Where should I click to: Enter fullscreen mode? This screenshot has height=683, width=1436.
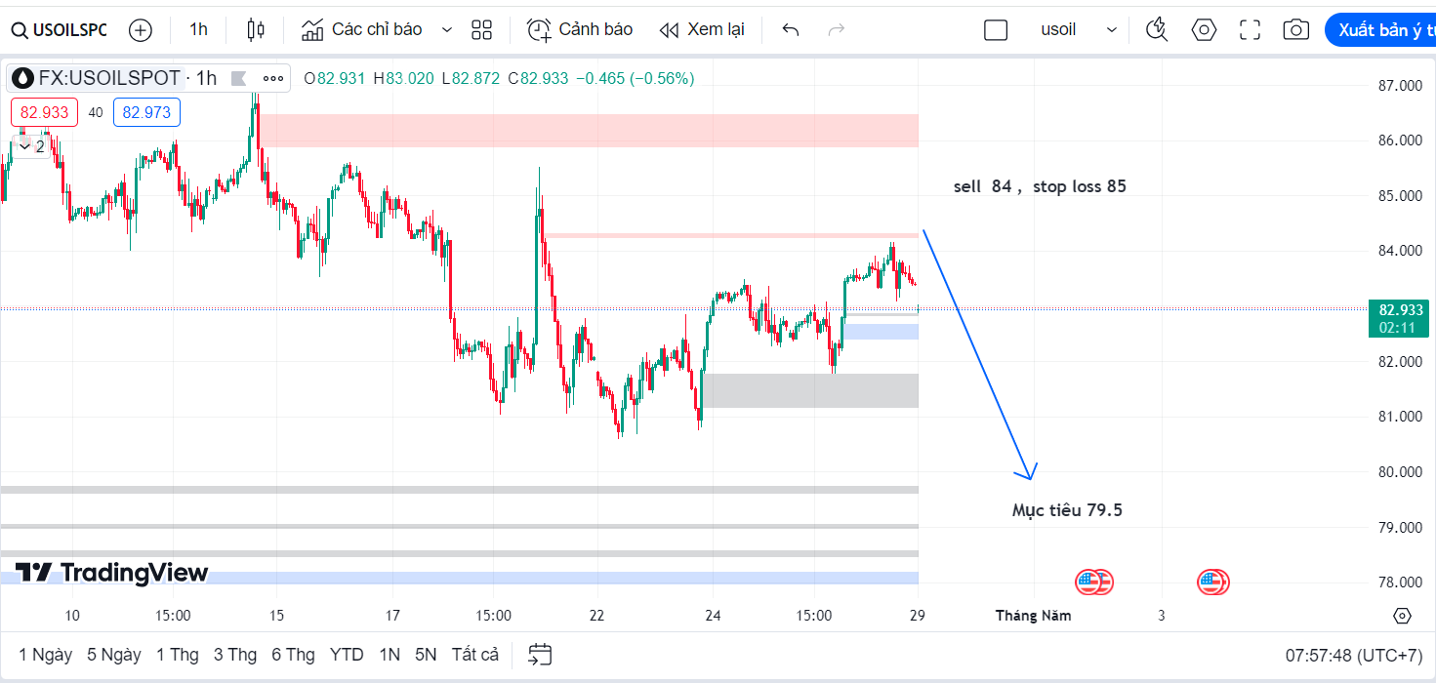click(1250, 30)
